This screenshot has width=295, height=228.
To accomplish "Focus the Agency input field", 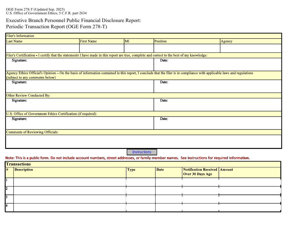I will coord(250,48).
